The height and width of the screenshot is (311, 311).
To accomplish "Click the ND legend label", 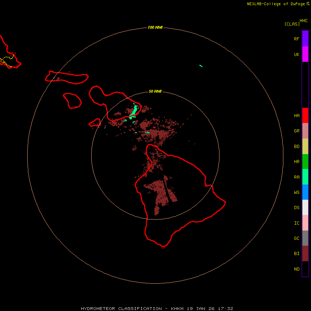I will tap(296, 269).
